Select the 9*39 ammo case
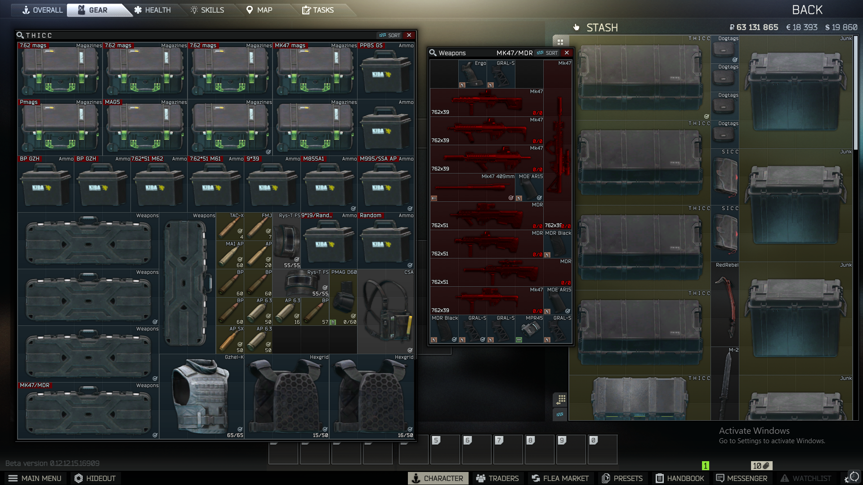Screen dimensions: 863x485 [x=273, y=184]
